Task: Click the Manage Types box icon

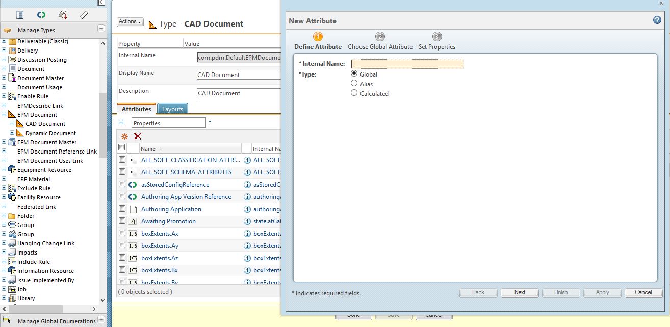Action: point(7,30)
